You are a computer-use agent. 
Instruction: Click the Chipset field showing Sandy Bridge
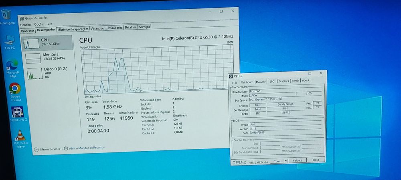(x=286, y=104)
